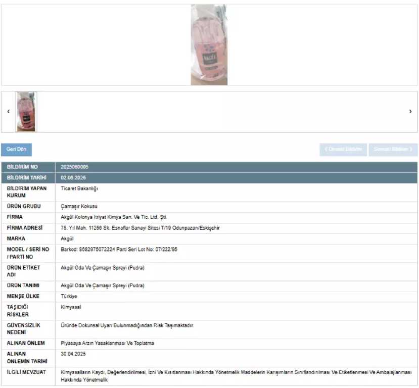Click the ÜRÜN TANIMI value
This screenshot has height=388, width=419.
[103, 286]
